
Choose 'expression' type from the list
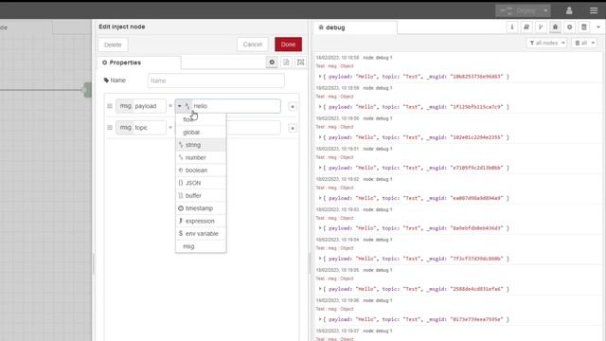pyautogui.click(x=201, y=221)
